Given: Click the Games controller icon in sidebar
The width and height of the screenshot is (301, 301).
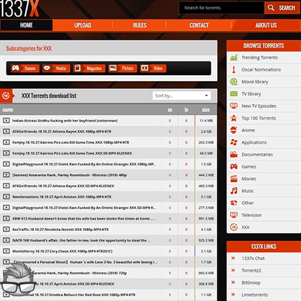Looking at the screenshot, I should pyautogui.click(x=234, y=167).
